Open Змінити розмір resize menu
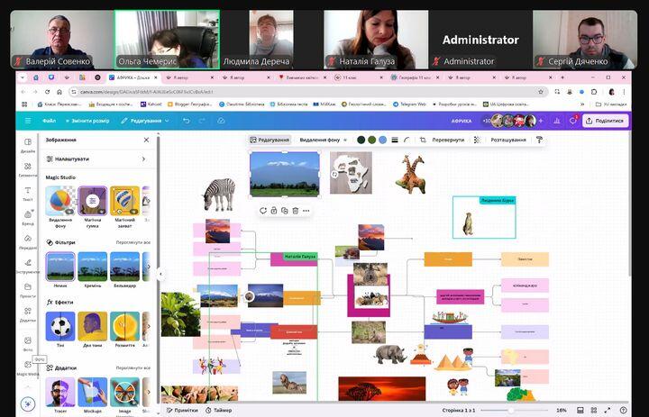This screenshot has height=417, width=649. click(87, 121)
